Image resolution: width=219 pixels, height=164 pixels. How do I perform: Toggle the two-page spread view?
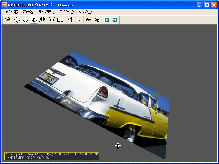(61, 20)
